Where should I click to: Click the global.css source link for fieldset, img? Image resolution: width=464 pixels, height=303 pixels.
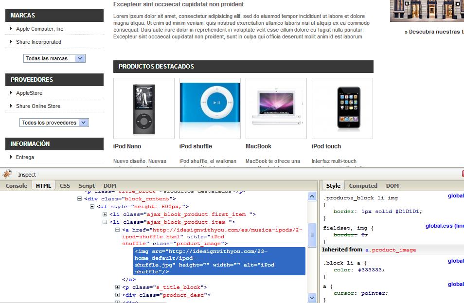445,226
